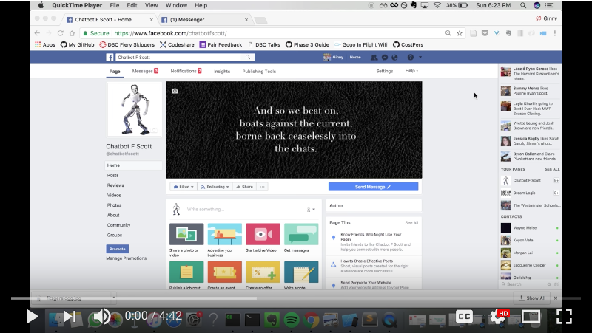Screen dimensions: 592x333
Task: Enter full screen mode
Action: pyautogui.click(x=564, y=317)
